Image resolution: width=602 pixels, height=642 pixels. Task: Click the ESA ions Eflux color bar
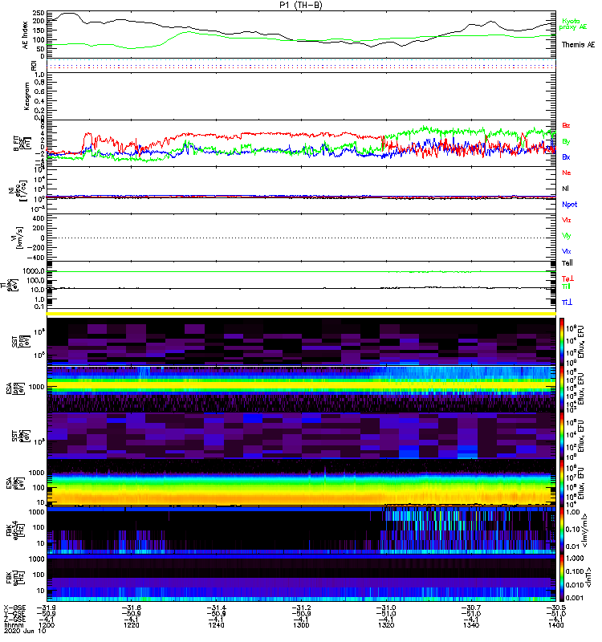click(x=562, y=389)
